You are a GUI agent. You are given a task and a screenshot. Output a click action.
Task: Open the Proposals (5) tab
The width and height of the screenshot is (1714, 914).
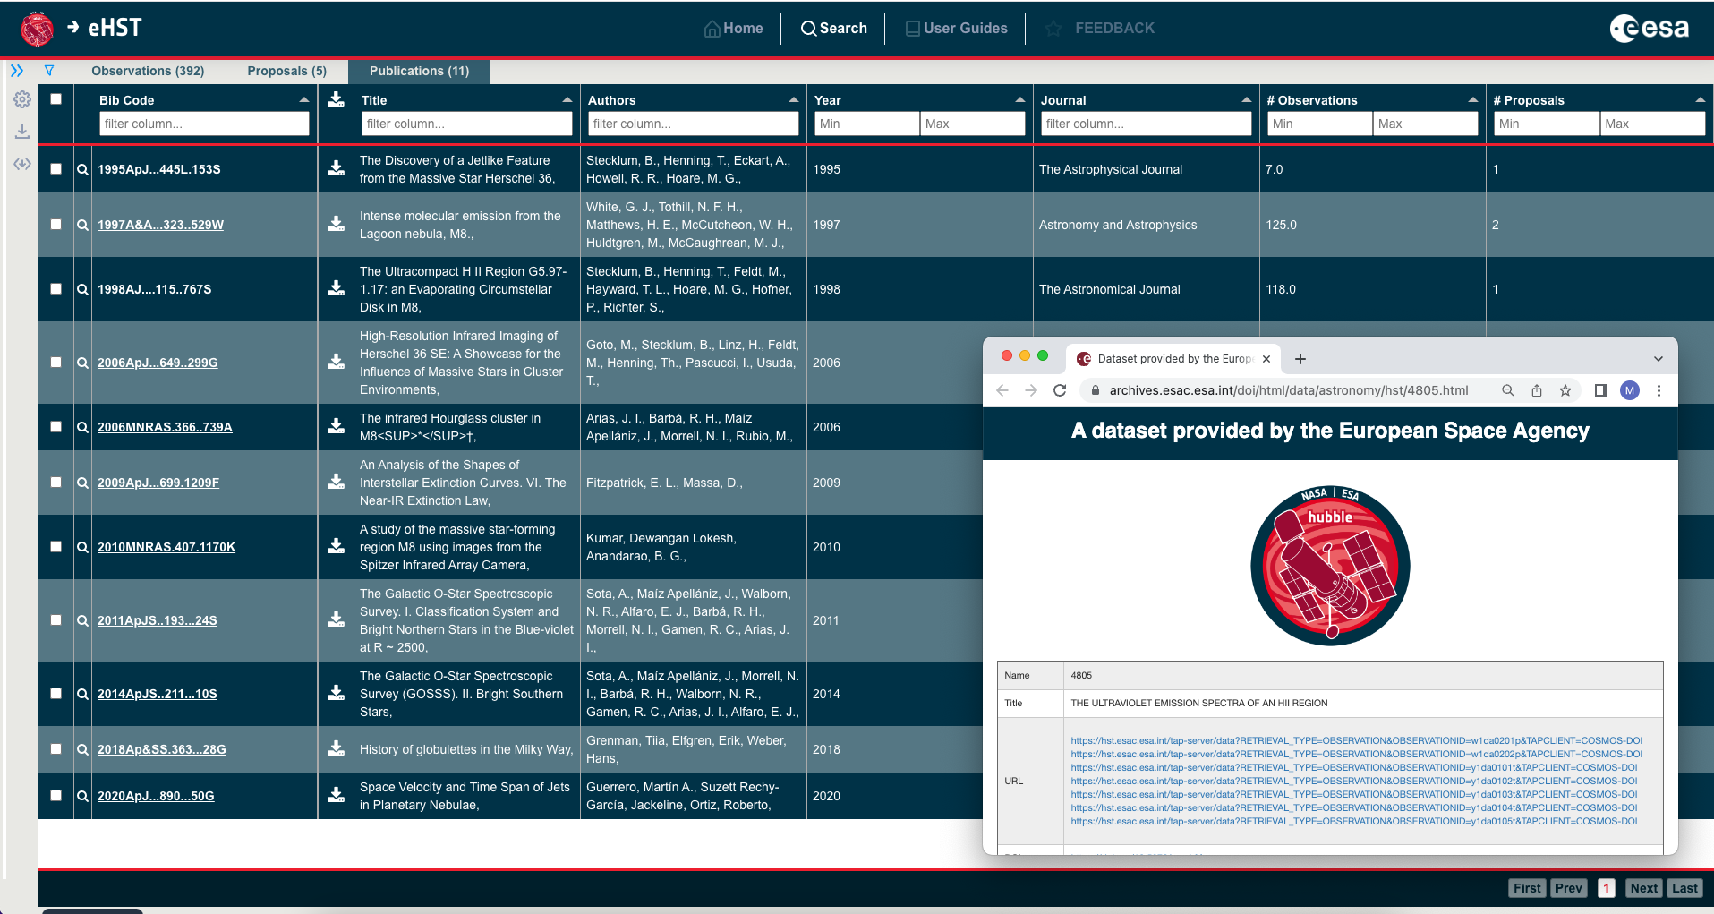286,71
